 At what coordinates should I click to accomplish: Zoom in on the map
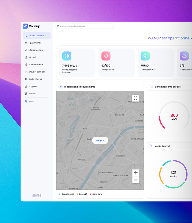point(136,173)
